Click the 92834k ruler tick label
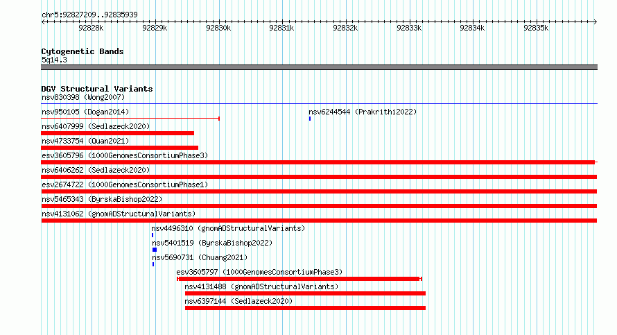Viewport: 617px width, 335px height. (473, 28)
